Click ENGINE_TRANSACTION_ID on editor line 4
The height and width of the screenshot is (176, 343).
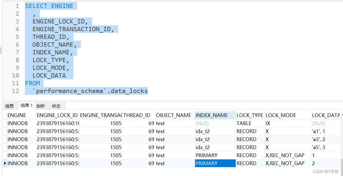pyautogui.click(x=72, y=29)
